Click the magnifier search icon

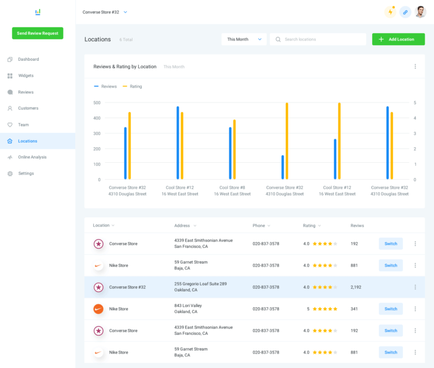pyautogui.click(x=278, y=39)
